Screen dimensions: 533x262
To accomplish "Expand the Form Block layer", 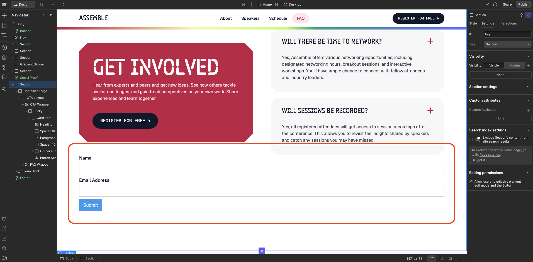I will coord(16,171).
